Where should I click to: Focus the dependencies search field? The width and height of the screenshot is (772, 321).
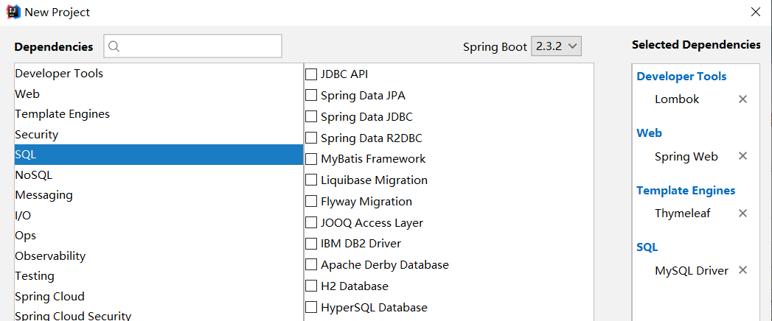pos(192,46)
